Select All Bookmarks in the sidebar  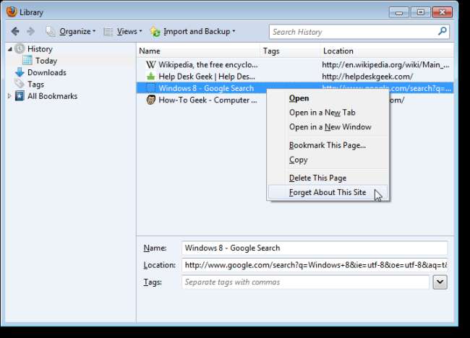(x=53, y=96)
